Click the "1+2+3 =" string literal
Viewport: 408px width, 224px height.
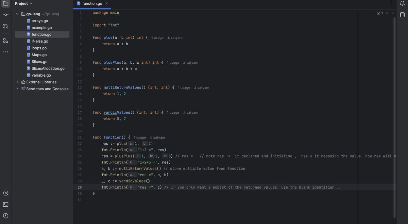[148, 162]
